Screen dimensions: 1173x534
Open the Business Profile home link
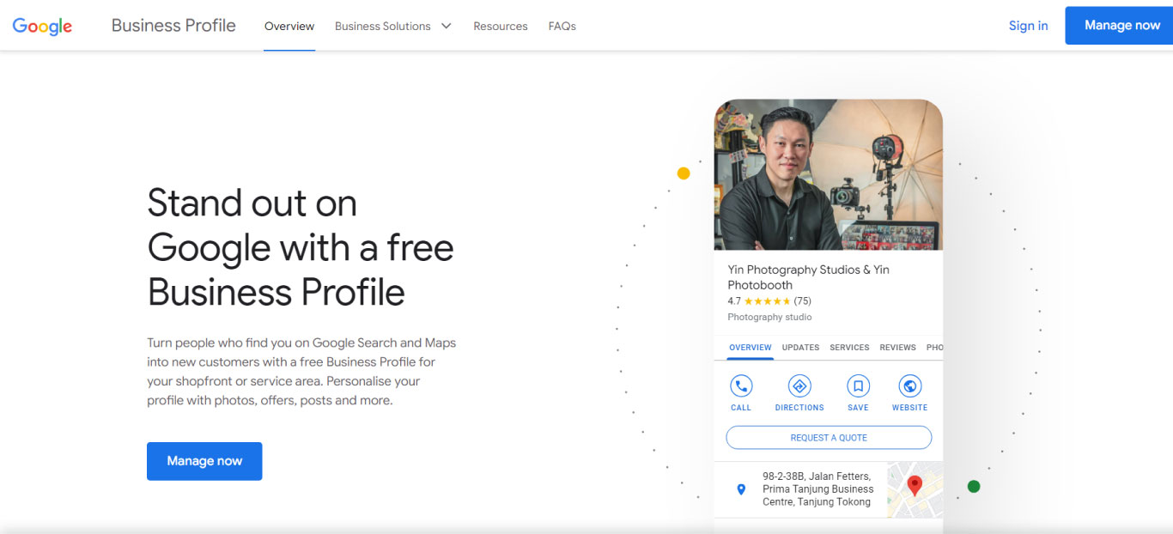[x=173, y=26]
